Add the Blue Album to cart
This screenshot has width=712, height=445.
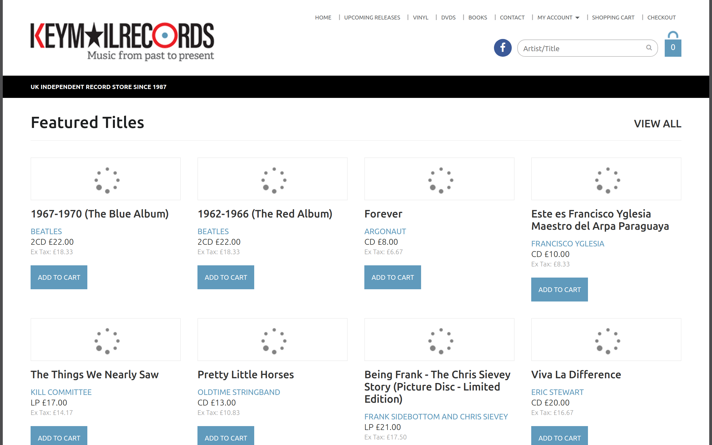pyautogui.click(x=59, y=277)
